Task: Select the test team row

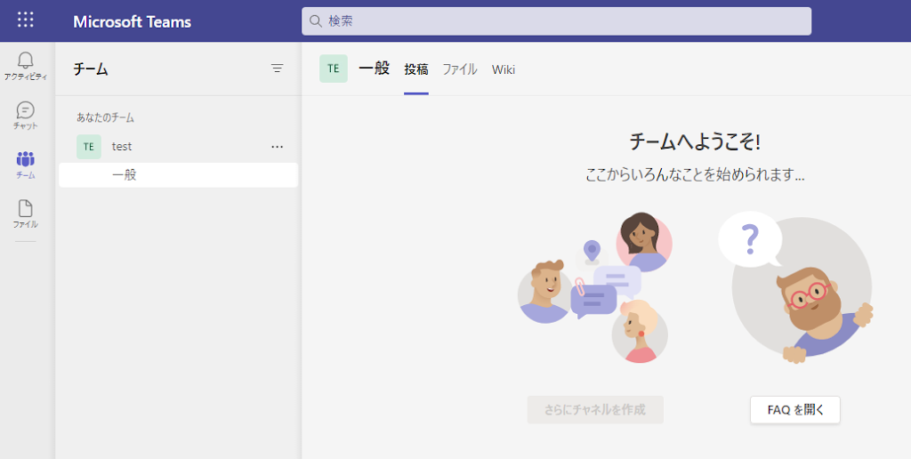Action: [178, 147]
